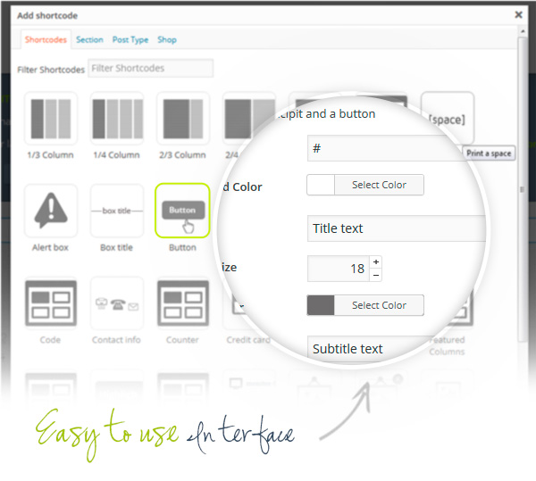Focus the Filter Shortcodes input field
Viewport: 536px width, 481px height.
pos(151,69)
